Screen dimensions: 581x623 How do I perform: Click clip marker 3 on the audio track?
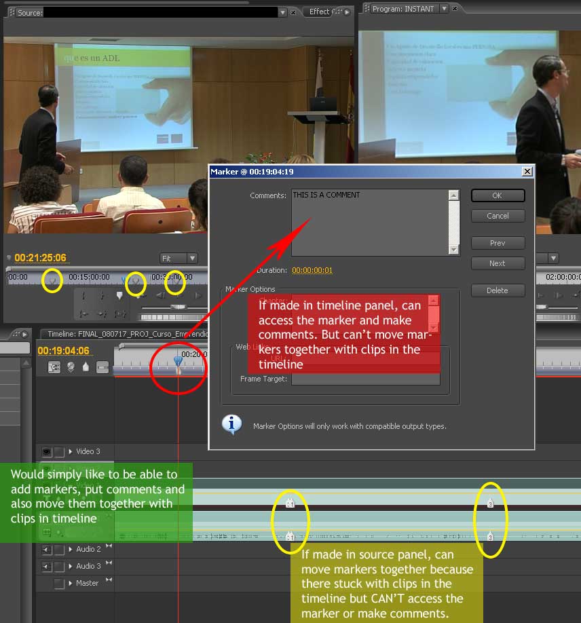(491, 536)
